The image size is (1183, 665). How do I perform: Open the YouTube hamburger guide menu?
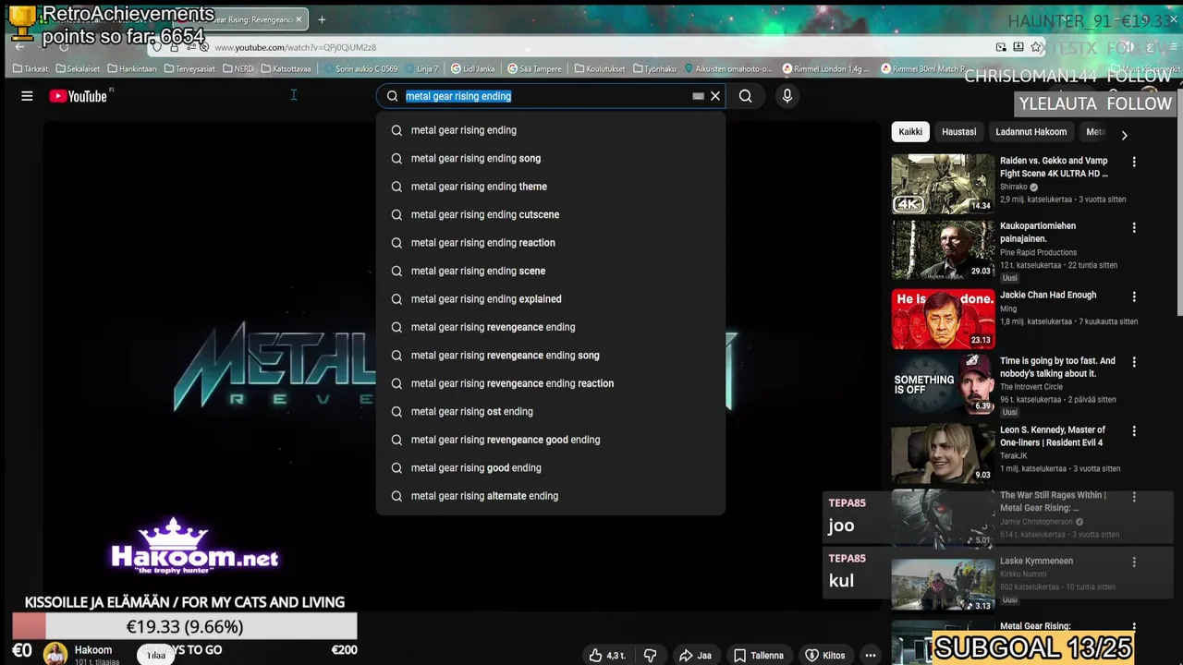coord(27,96)
